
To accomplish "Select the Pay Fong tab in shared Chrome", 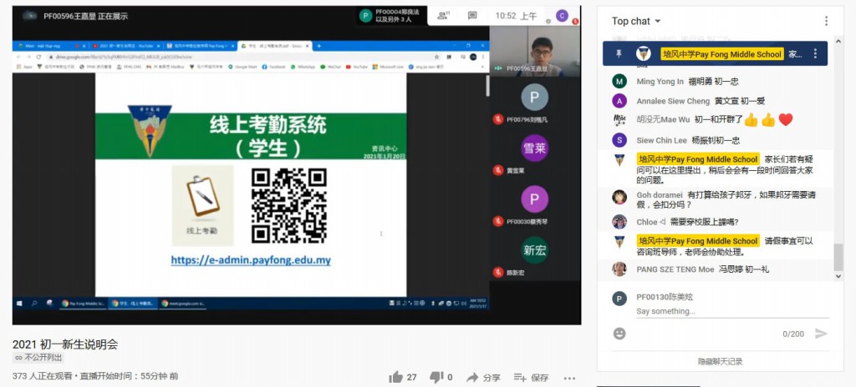I will [x=199, y=46].
